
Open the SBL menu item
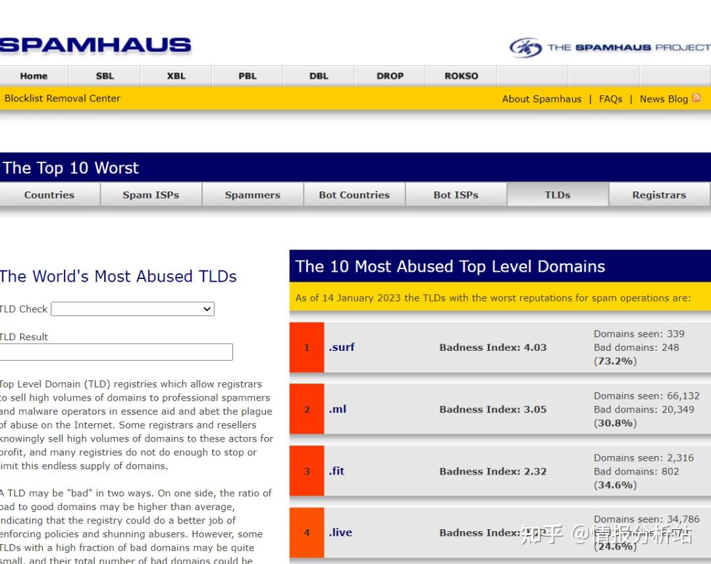pyautogui.click(x=105, y=76)
